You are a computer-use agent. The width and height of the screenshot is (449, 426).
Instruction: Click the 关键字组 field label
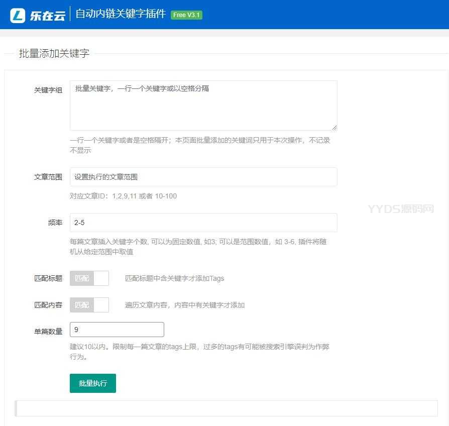(x=48, y=90)
